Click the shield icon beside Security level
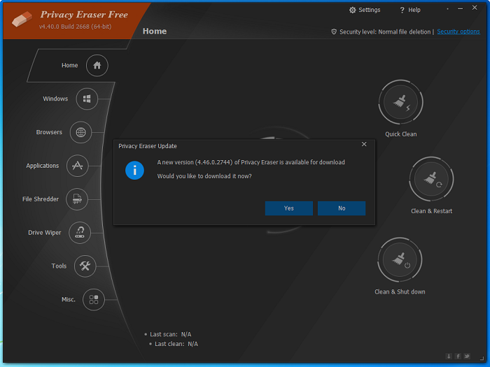Viewport: 490px width, 367px height. (334, 31)
